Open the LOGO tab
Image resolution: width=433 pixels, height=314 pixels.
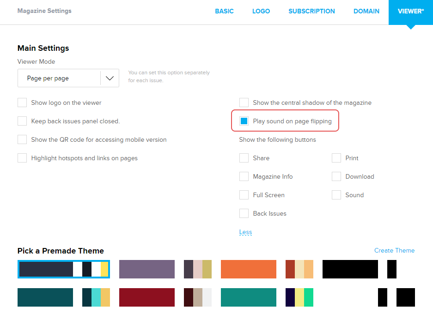261,11
